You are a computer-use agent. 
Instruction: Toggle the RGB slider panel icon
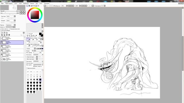pyautogui.click(x=29, y=6)
